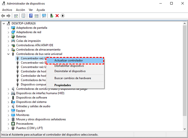Collapse Controladoras de bus serie universal
The width and height of the screenshot is (188, 138).
tap(8, 54)
